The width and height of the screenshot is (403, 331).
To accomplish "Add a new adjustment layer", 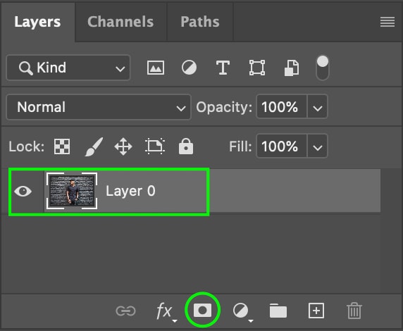I will tap(242, 311).
